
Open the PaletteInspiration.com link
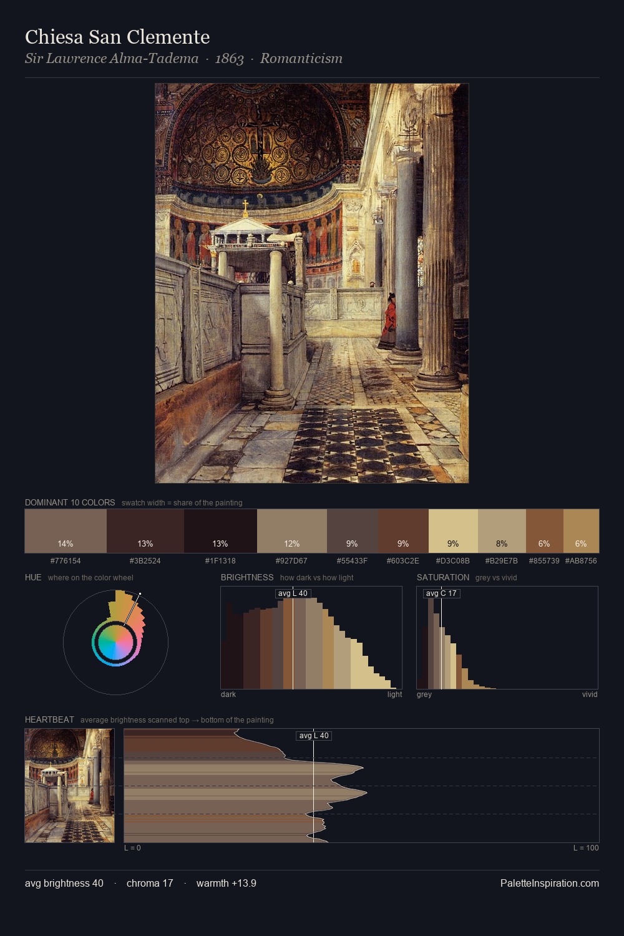[x=550, y=883]
